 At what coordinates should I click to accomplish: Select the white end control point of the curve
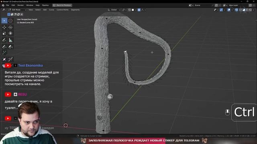click(x=126, y=52)
